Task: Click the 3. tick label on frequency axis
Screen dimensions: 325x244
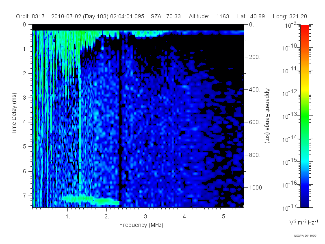Action: tap(146, 216)
